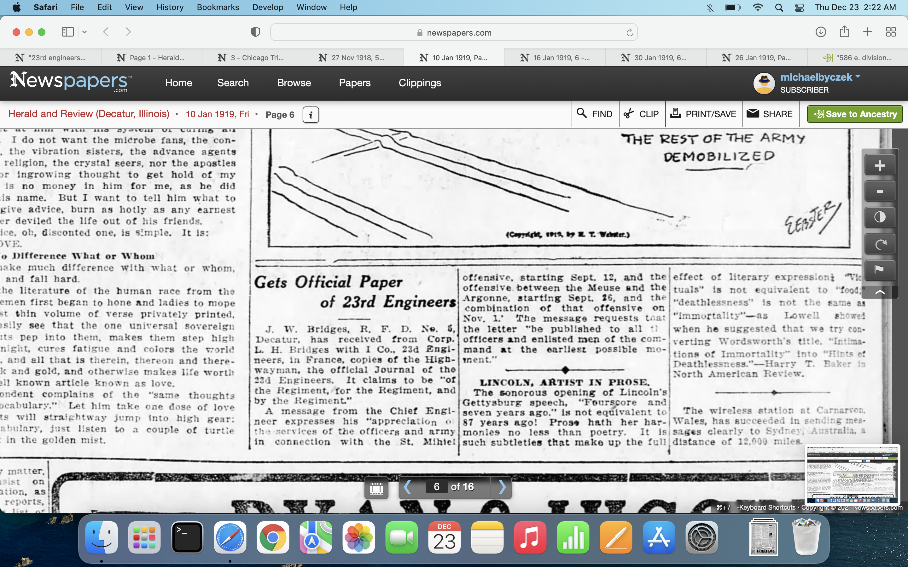The image size is (908, 567).
Task: Go to next newspaper page
Action: [x=502, y=487]
